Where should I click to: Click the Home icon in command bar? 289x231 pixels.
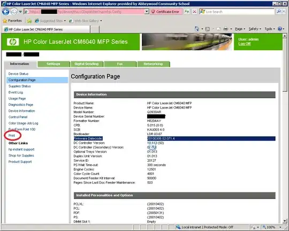pyautogui.click(x=197, y=29)
